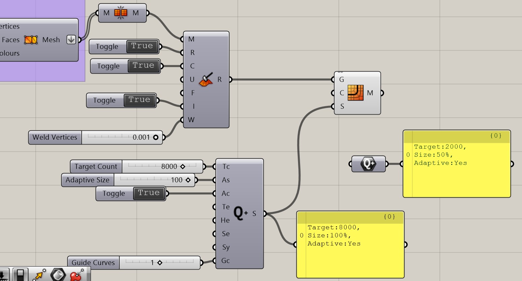Select the standalone Q+ settings component
This screenshot has height=281, width=522.
[x=368, y=164]
